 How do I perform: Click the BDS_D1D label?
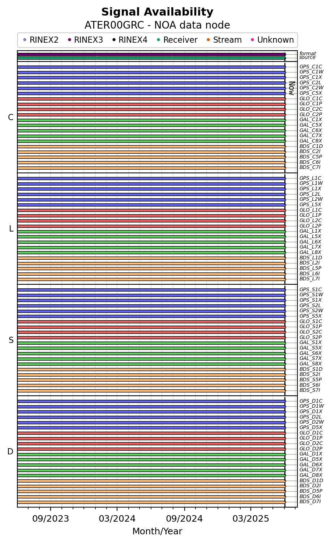[x=311, y=480]
